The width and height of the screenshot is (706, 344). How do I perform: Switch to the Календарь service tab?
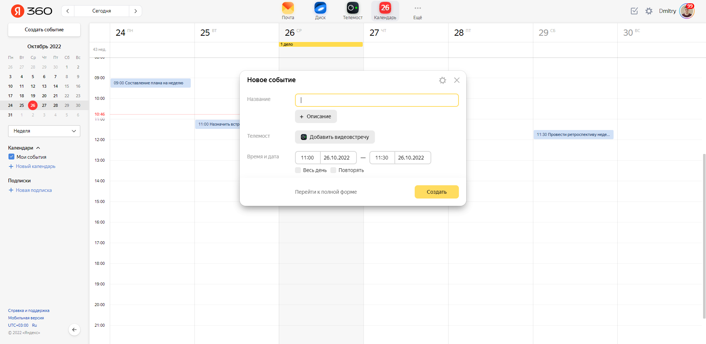(385, 11)
